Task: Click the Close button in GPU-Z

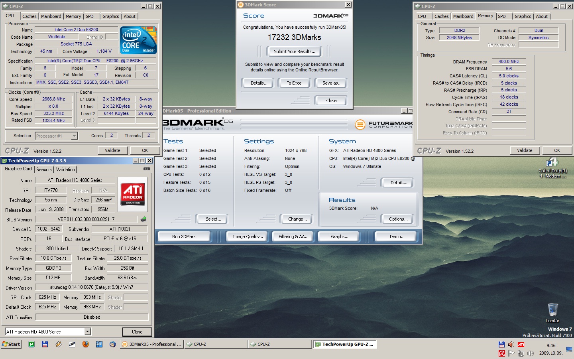Action: point(137,332)
